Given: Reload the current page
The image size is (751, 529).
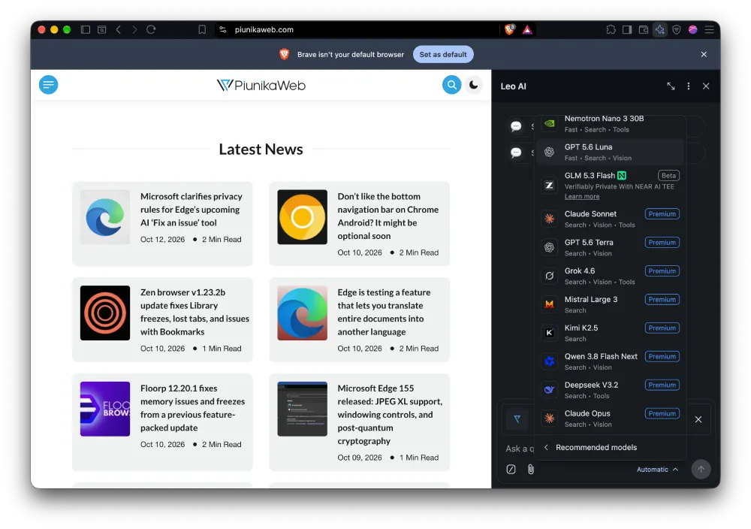Looking at the screenshot, I should tap(152, 30).
